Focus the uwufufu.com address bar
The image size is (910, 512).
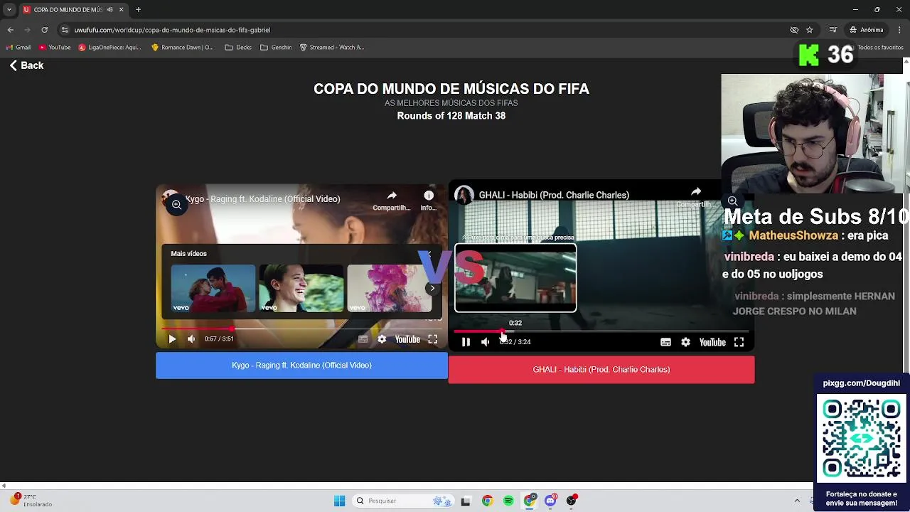[172, 30]
